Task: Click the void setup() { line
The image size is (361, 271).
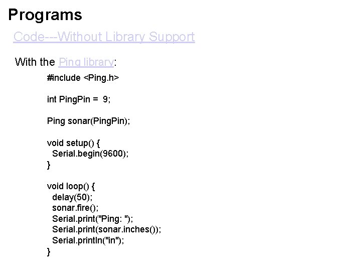Action: pyautogui.click(x=73, y=143)
